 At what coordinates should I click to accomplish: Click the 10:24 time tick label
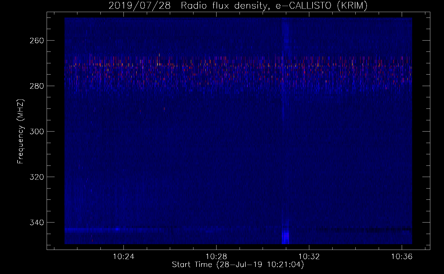[124, 257]
